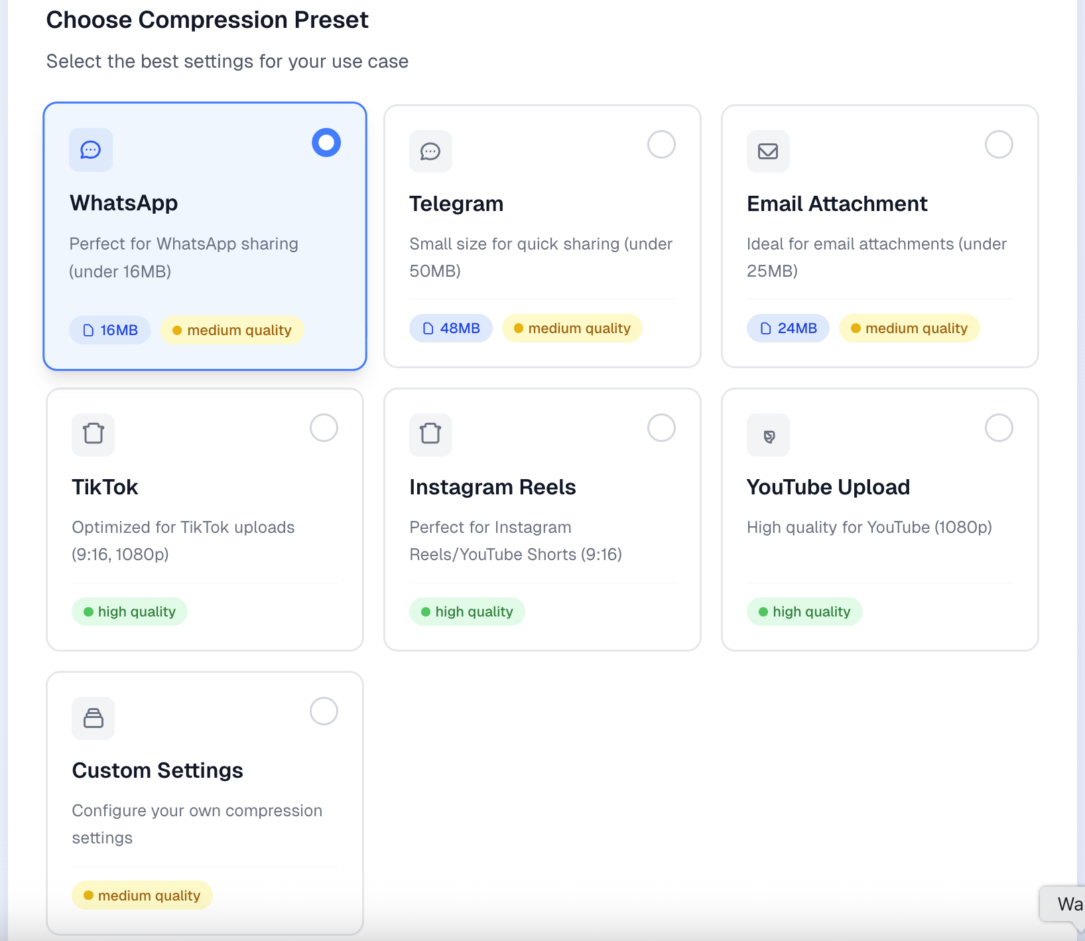
Task: Click 'Ideal for email attachments' description
Action: point(877,257)
